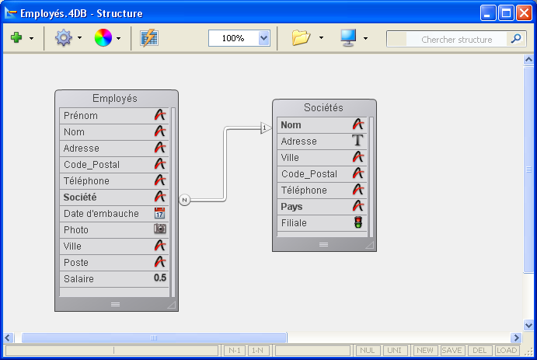Select the Société field in Employés table
The width and height of the screenshot is (537, 360).
point(107,197)
